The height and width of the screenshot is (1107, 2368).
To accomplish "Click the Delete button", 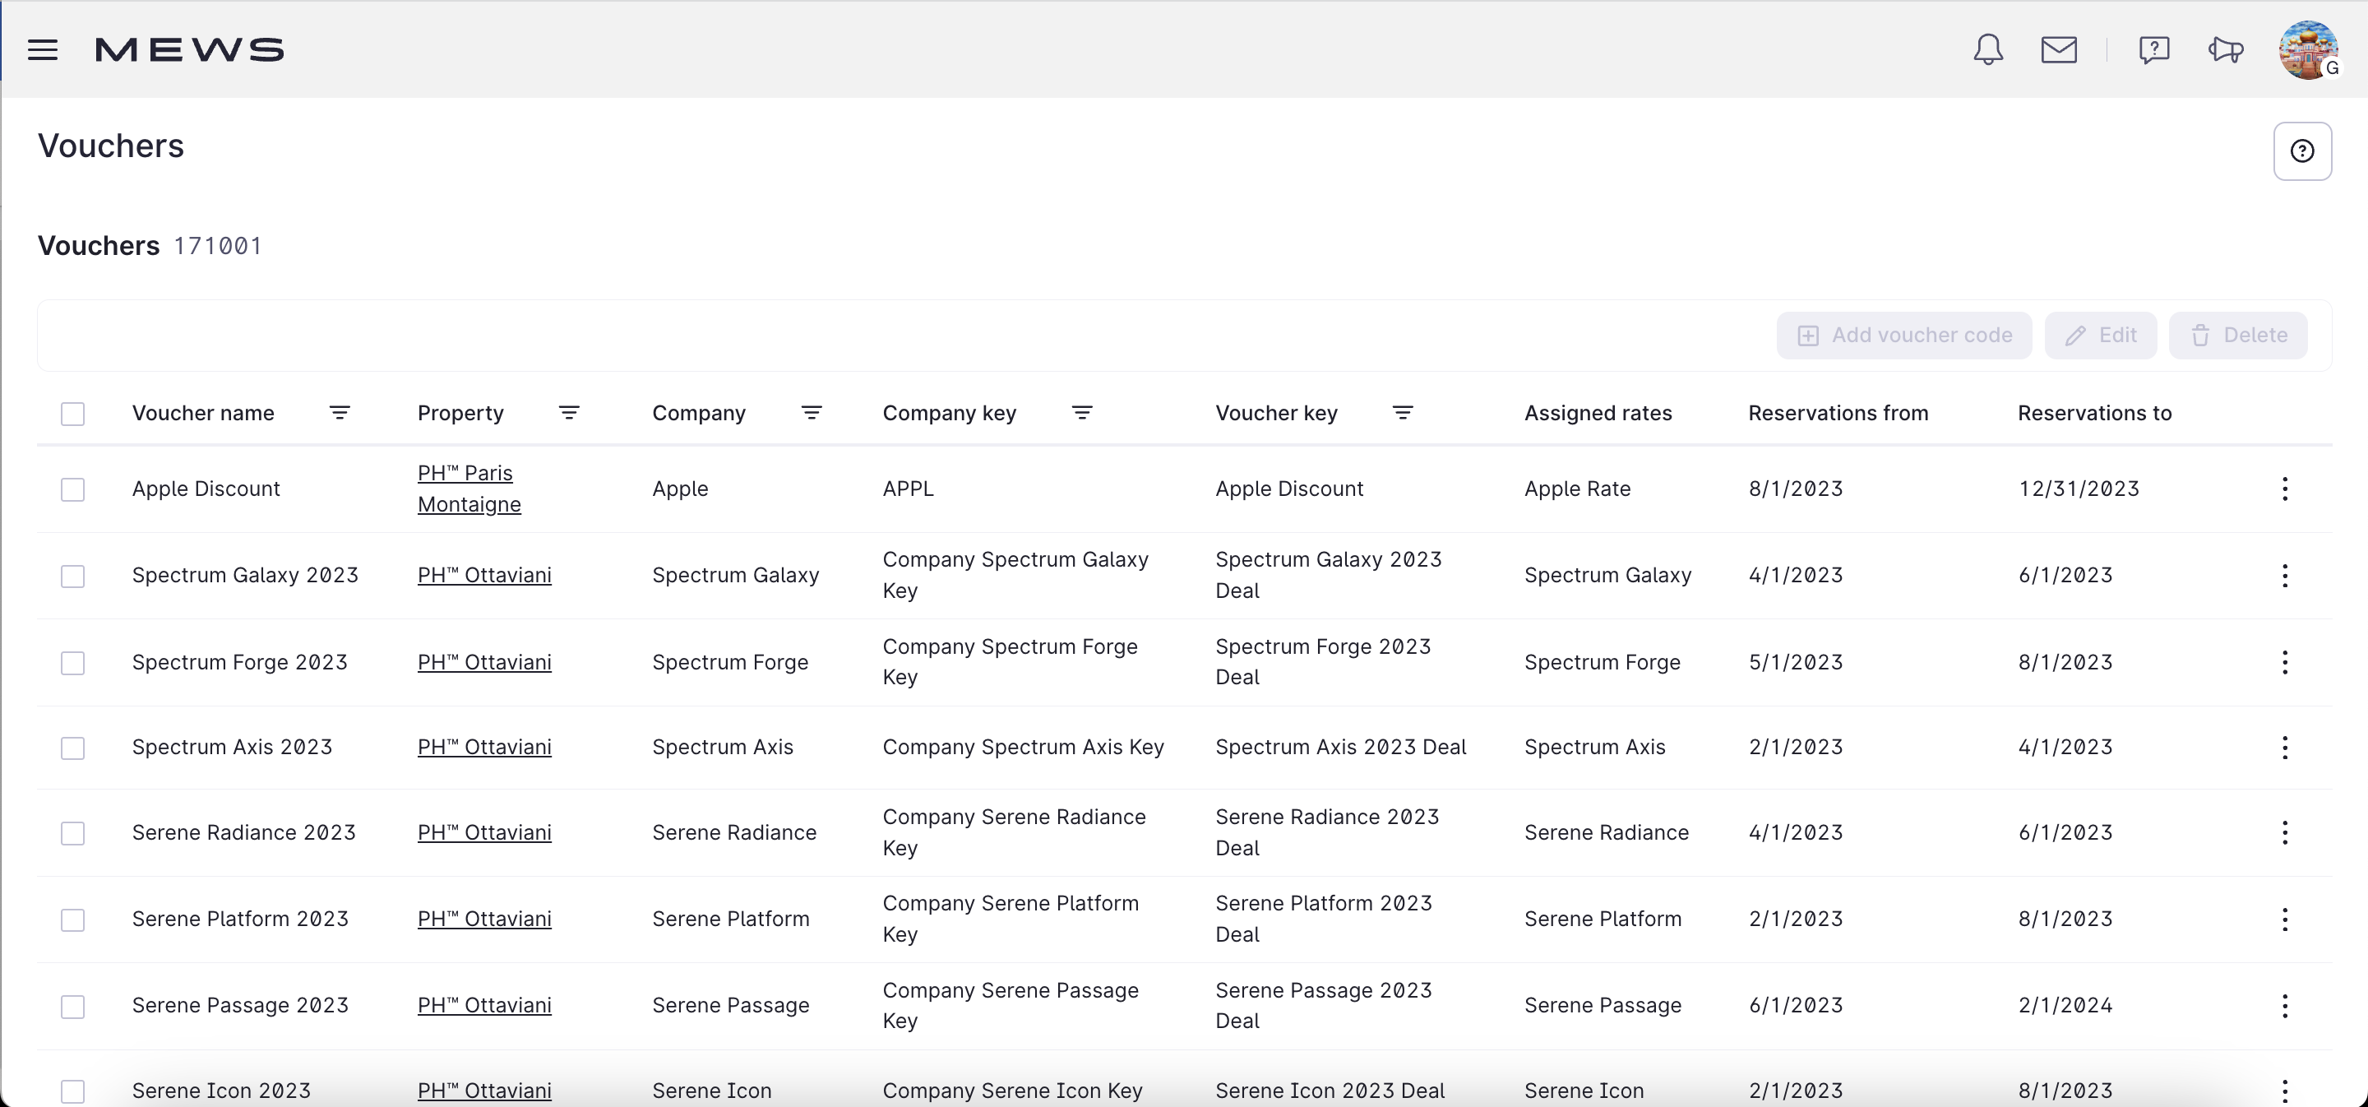I will (2238, 335).
